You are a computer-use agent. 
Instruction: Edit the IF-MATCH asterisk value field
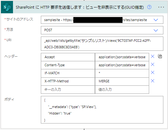pos(122,73)
